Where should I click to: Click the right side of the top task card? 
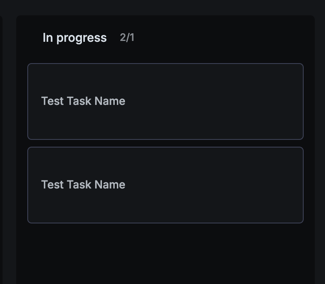point(264,101)
